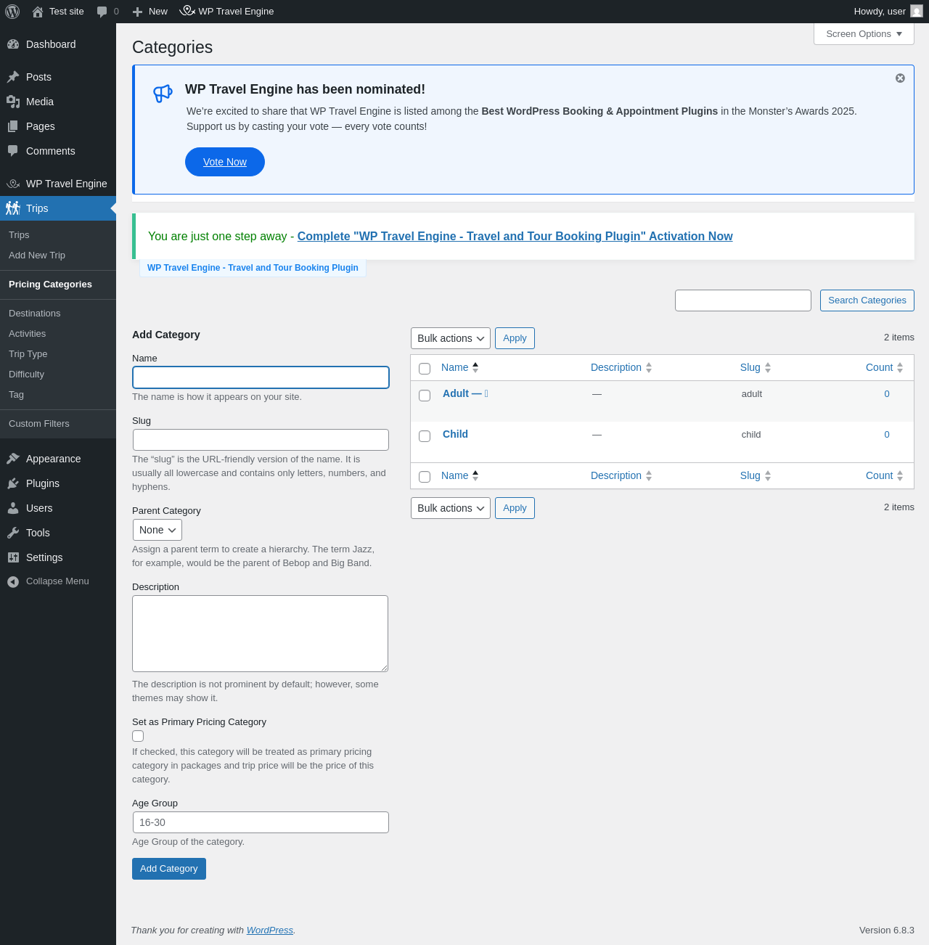Image resolution: width=929 pixels, height=945 pixels.
Task: Focus the category Name input field
Action: click(261, 377)
